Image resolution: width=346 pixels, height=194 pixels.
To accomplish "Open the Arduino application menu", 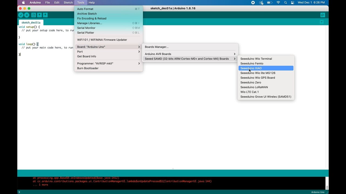I will pos(35,2).
